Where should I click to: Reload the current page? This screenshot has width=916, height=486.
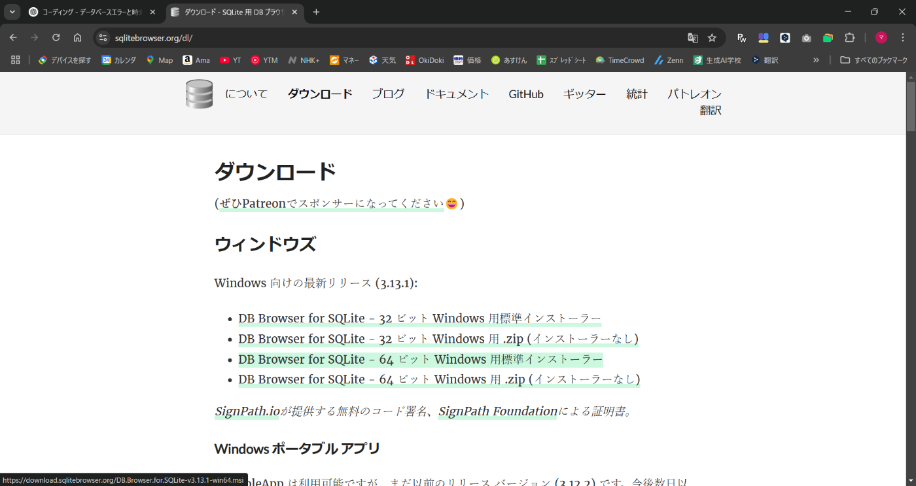pos(56,38)
